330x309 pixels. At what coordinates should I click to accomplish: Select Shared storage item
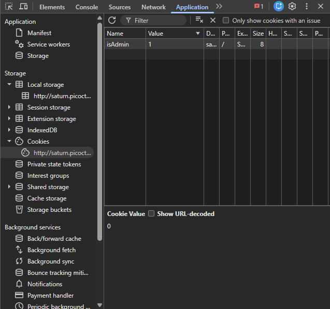(48, 187)
